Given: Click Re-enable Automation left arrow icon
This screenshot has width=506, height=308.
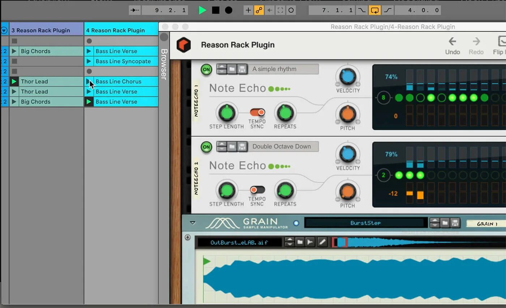Looking at the screenshot, I should pyautogui.click(x=270, y=10).
